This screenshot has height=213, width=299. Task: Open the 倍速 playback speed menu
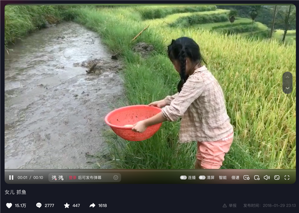[x=235, y=178]
